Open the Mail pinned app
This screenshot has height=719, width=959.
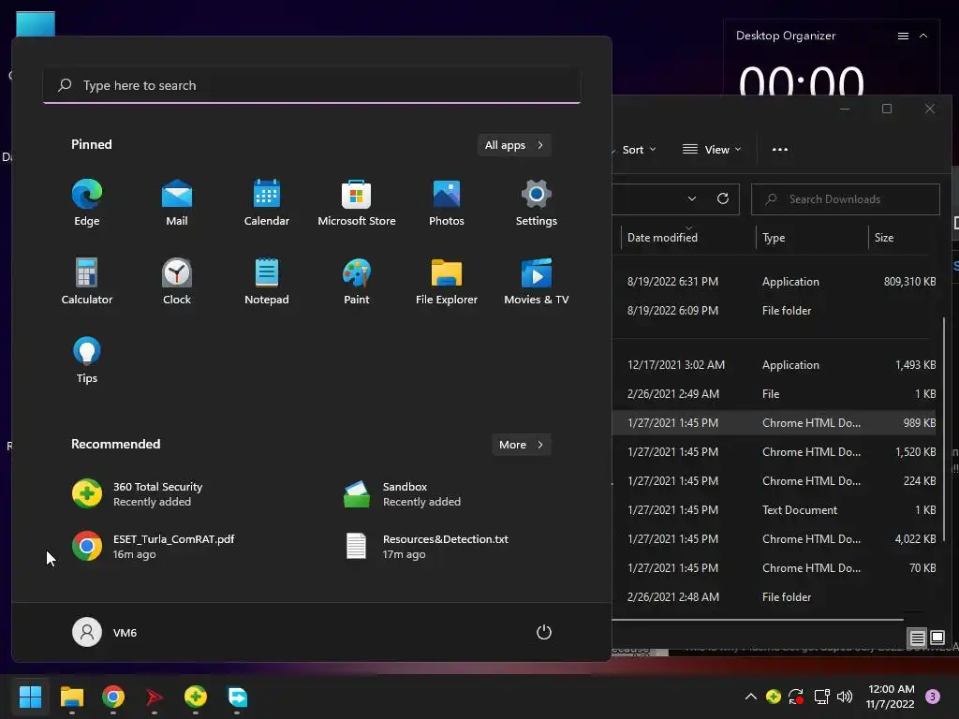pos(177,203)
